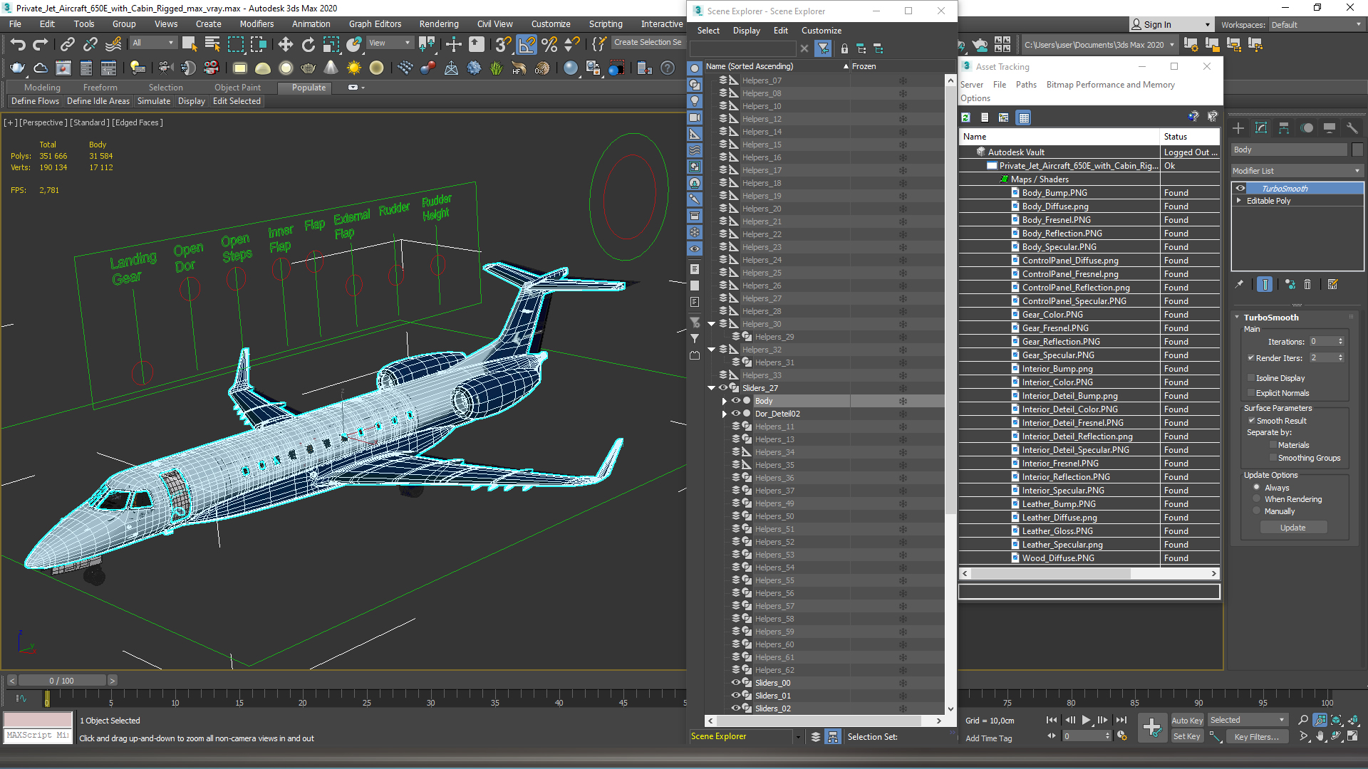Choose the Select and Move tool
The height and width of the screenshot is (769, 1368).
point(285,44)
